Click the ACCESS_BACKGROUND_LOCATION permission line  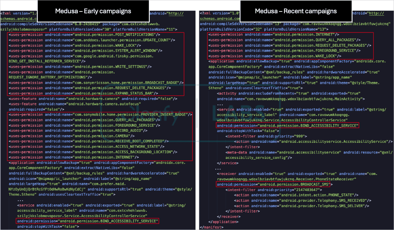pyautogui.click(x=93, y=152)
